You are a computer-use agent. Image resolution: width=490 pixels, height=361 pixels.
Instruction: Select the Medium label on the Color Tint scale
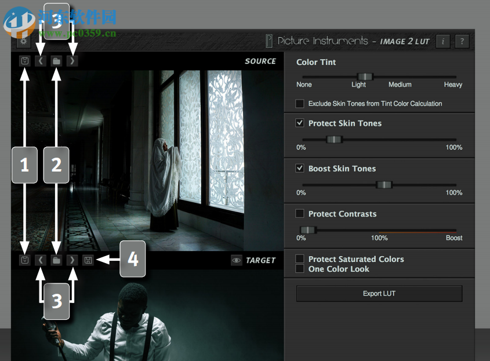[400, 84]
